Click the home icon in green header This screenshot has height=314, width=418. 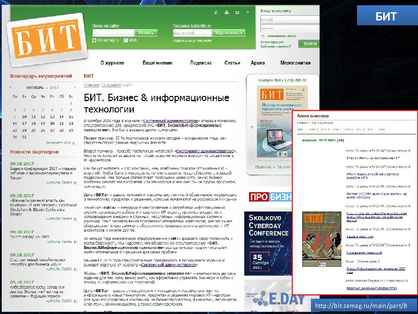coord(216,13)
